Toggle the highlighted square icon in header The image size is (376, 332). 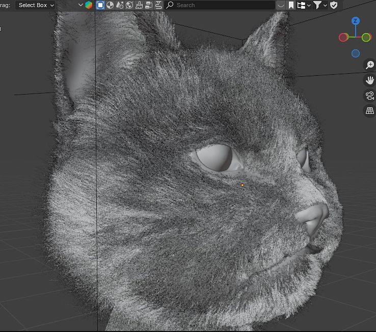tap(100, 5)
